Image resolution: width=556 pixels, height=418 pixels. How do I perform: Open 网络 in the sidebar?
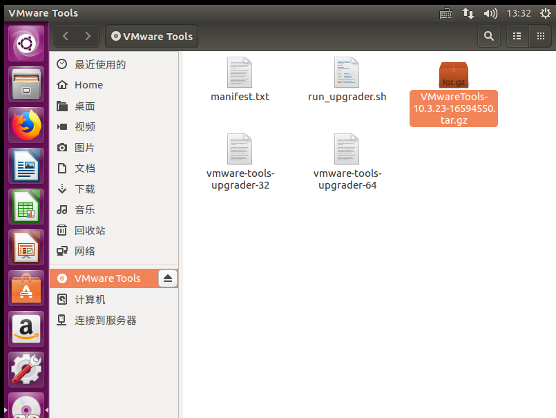tap(114, 251)
